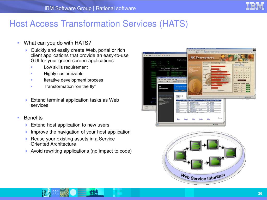267x200 pixels.
Task: Click the white circle footer tile
Action: [x=73, y=192]
